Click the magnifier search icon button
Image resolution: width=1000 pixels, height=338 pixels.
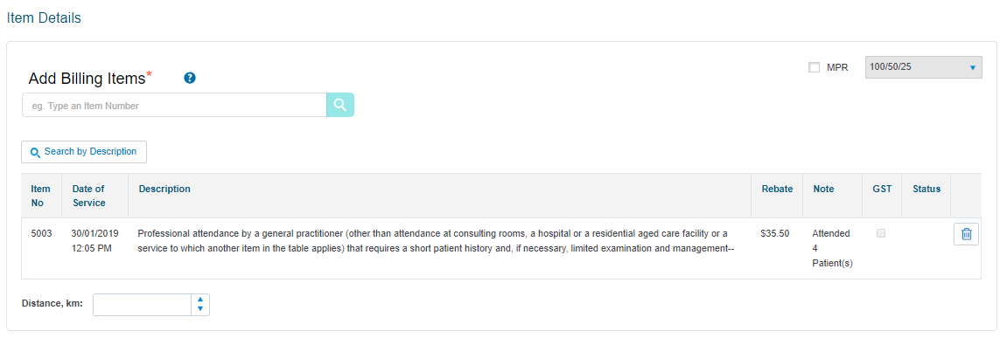pos(340,105)
